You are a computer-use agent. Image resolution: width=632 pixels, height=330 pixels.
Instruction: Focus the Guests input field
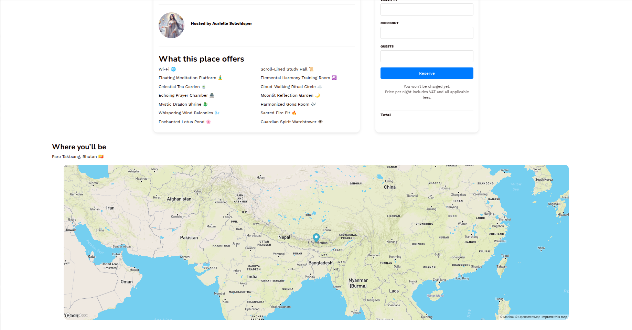click(427, 56)
